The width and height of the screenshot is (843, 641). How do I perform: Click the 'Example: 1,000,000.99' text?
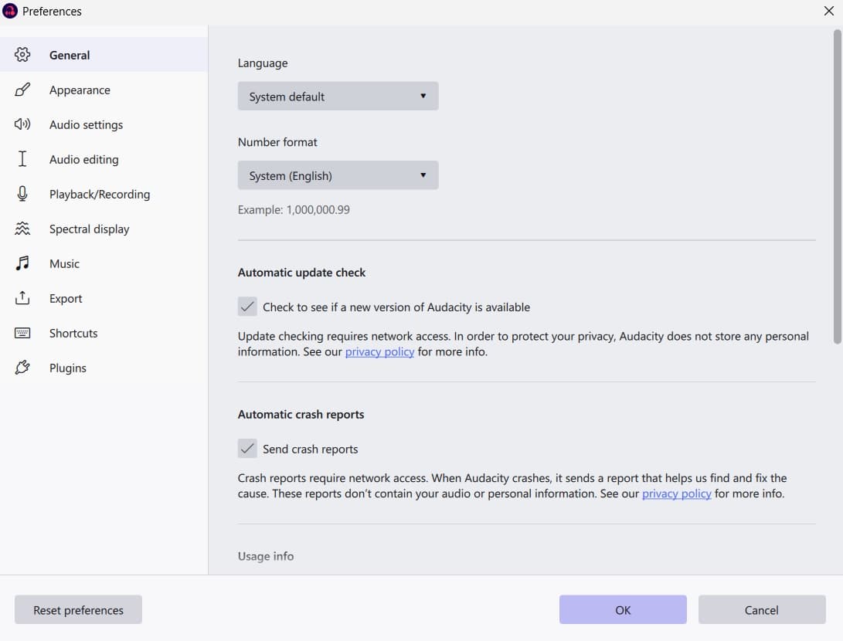(294, 209)
